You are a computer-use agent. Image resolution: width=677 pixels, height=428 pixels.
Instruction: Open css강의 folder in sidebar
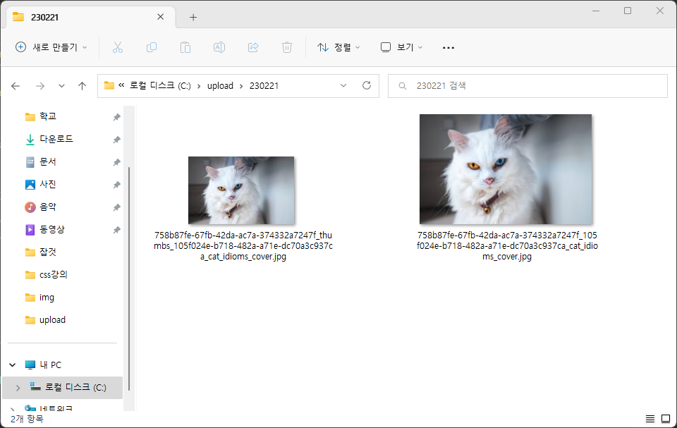coord(53,275)
